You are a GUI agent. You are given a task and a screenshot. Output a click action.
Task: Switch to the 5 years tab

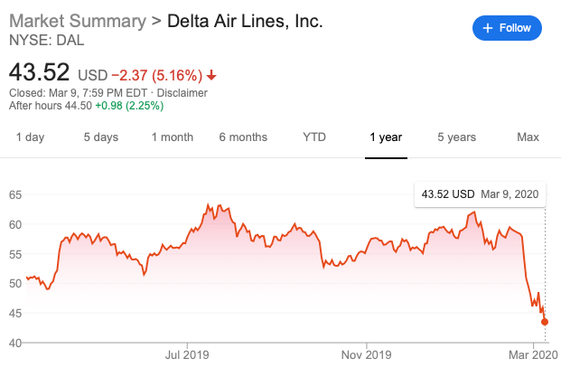point(456,137)
